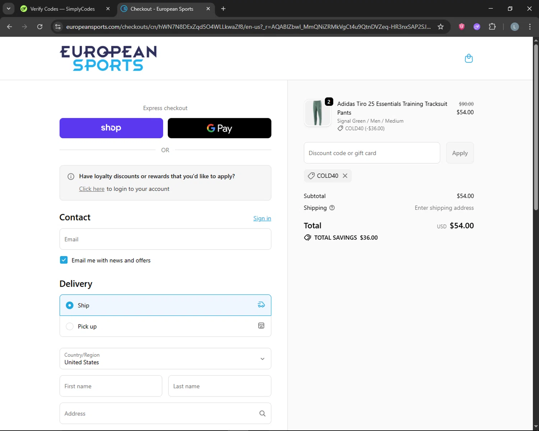Pay with Google Pay button
The image size is (539, 431).
click(x=220, y=128)
